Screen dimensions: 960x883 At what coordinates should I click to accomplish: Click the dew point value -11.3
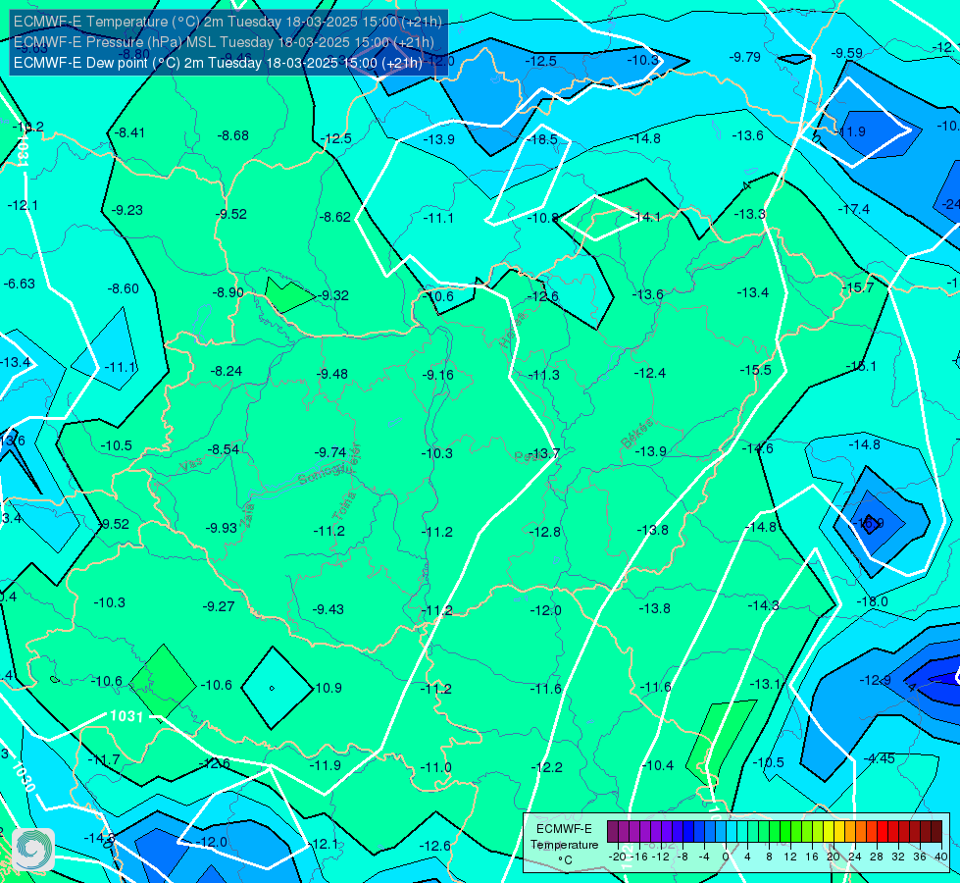[x=543, y=375]
